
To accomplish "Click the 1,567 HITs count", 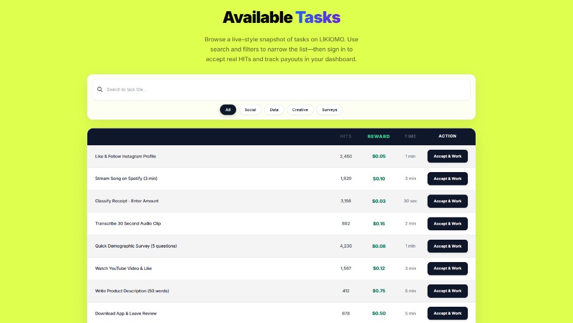I will point(346,268).
